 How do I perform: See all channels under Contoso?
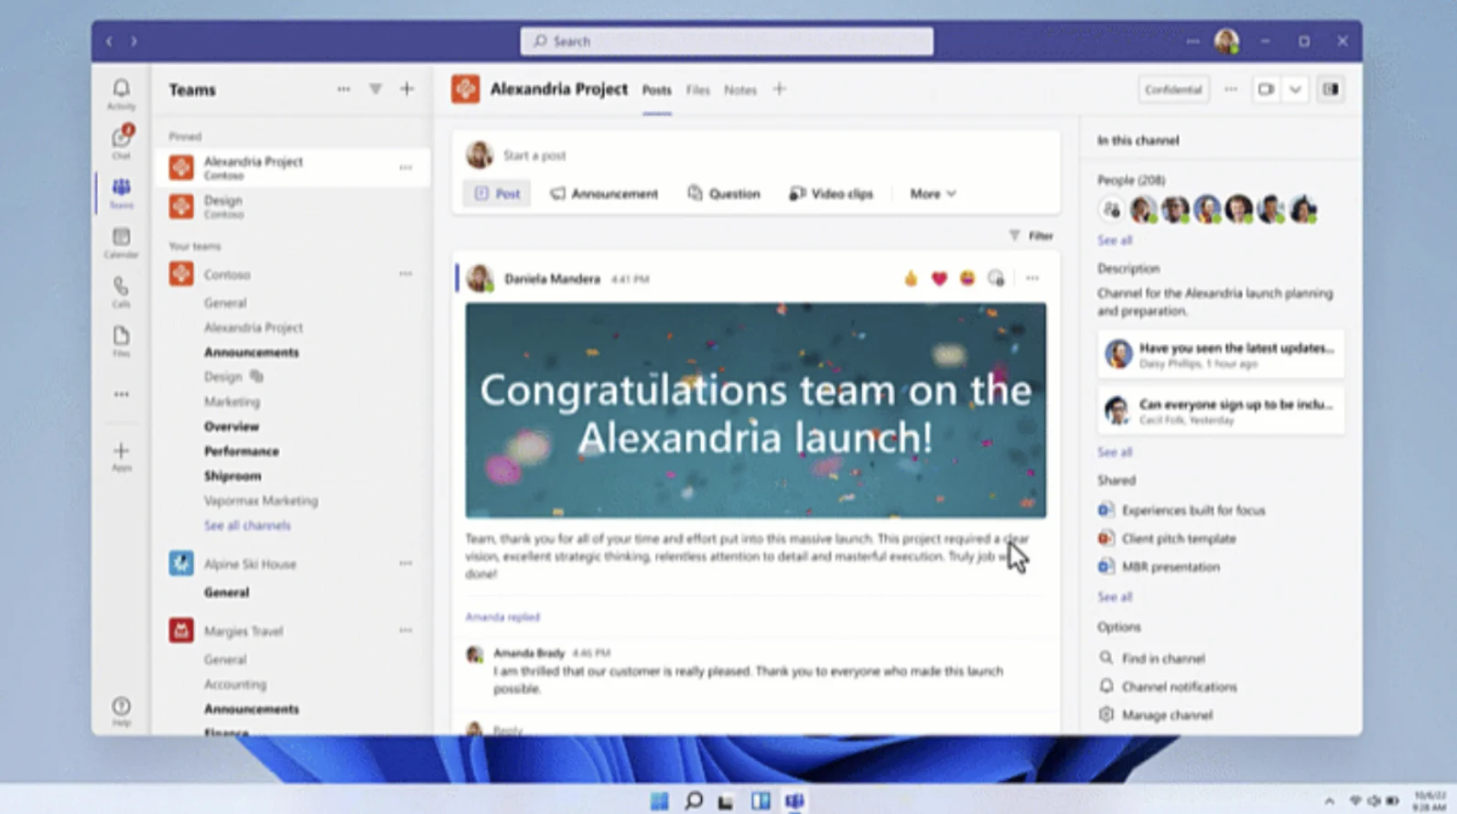tap(247, 526)
